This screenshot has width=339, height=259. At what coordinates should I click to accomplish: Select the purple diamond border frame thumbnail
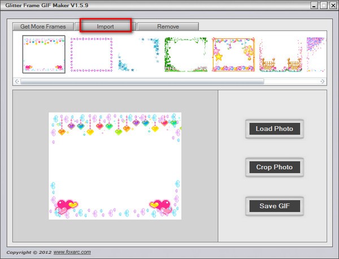pyautogui.click(x=92, y=54)
